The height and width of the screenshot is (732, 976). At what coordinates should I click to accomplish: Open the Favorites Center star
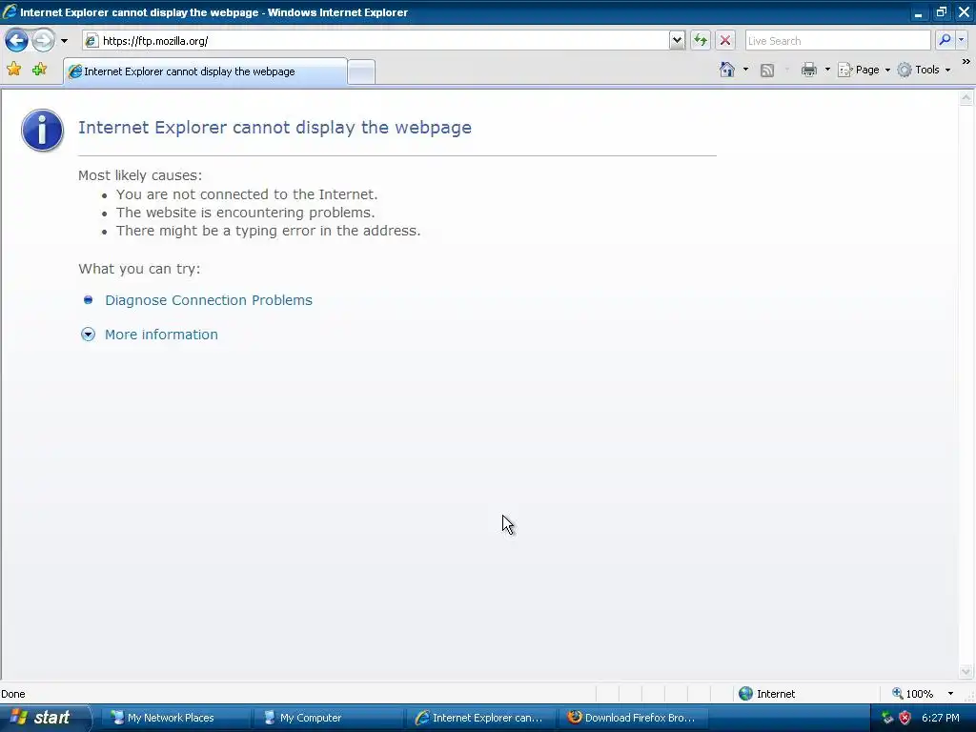coord(13,69)
